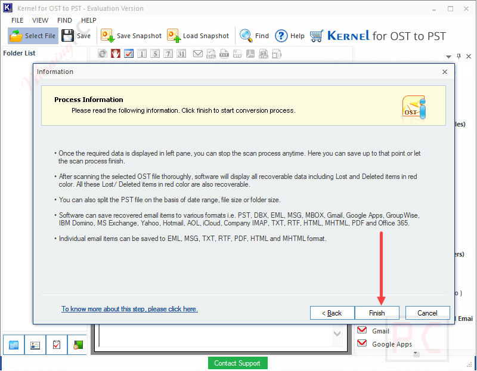The width and height of the screenshot is (477, 371).
Task: Open the contacts card bottom icon
Action: click(35, 345)
